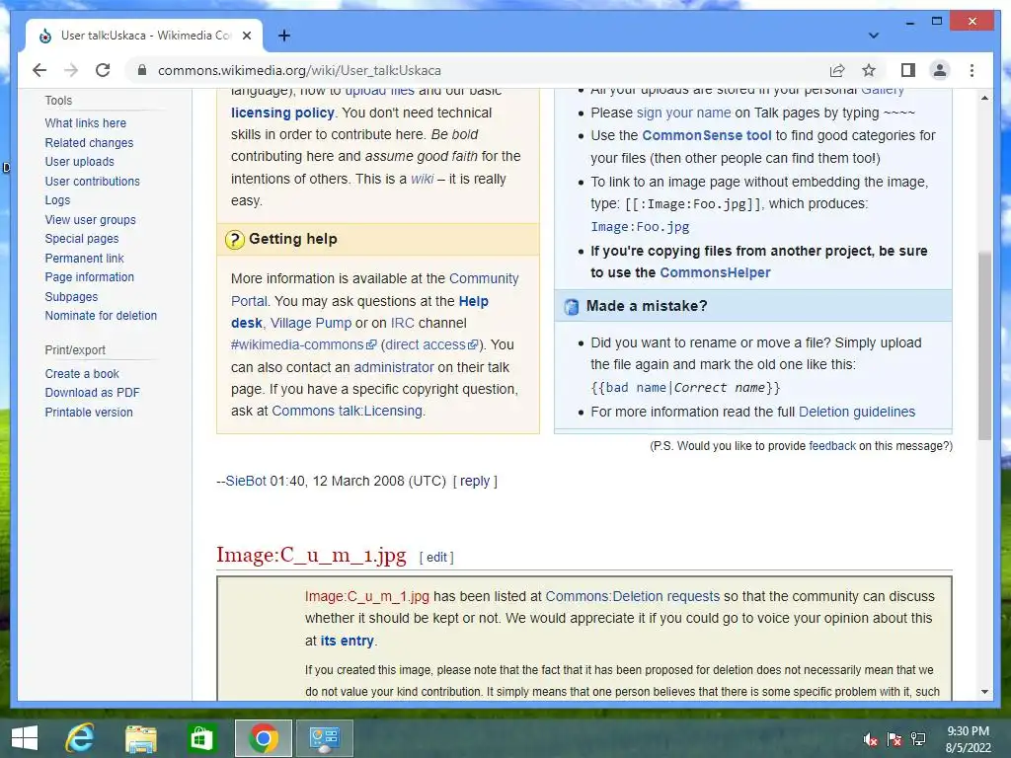The width and height of the screenshot is (1011, 758).
Task: Open #wikimedia-commons external link
Action: click(303, 344)
